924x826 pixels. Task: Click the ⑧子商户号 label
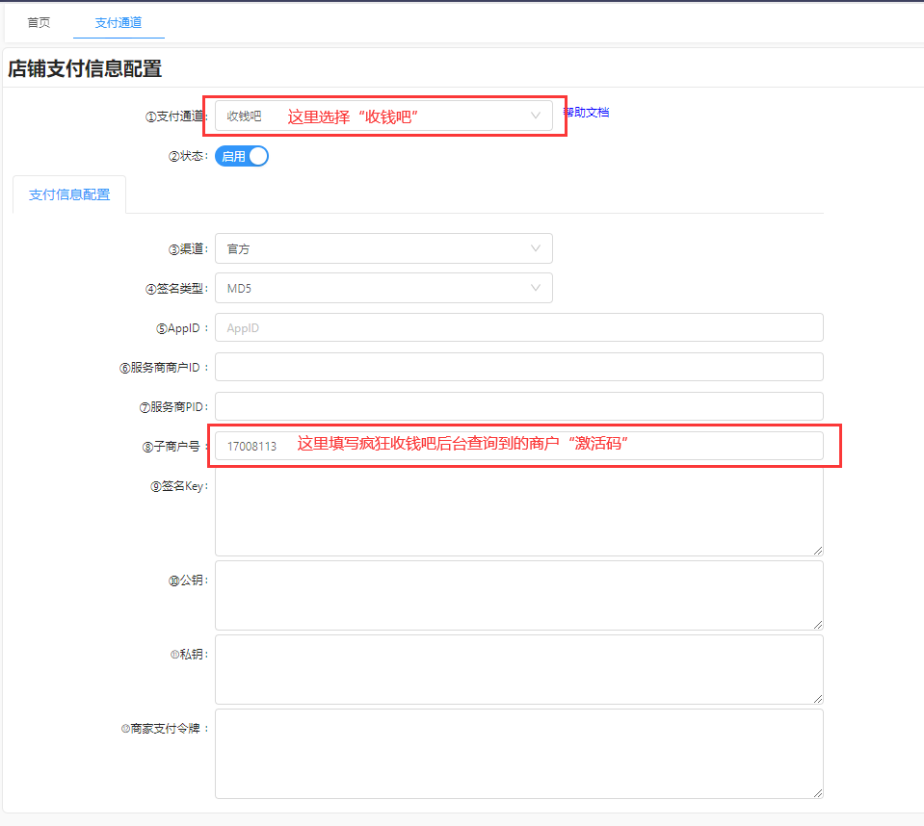tap(174, 447)
